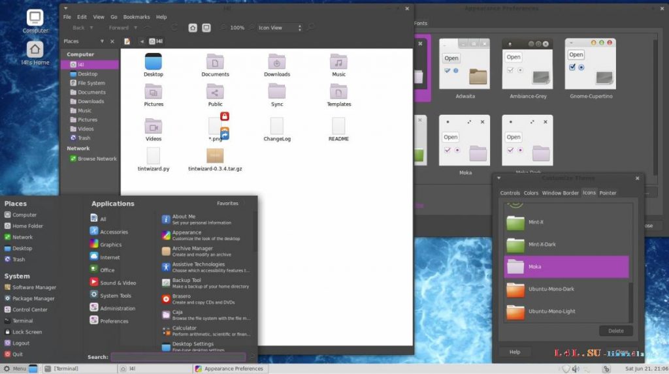Click the Computer toolbar icon next to Home
This screenshot has width=669, height=374.
tap(206, 27)
